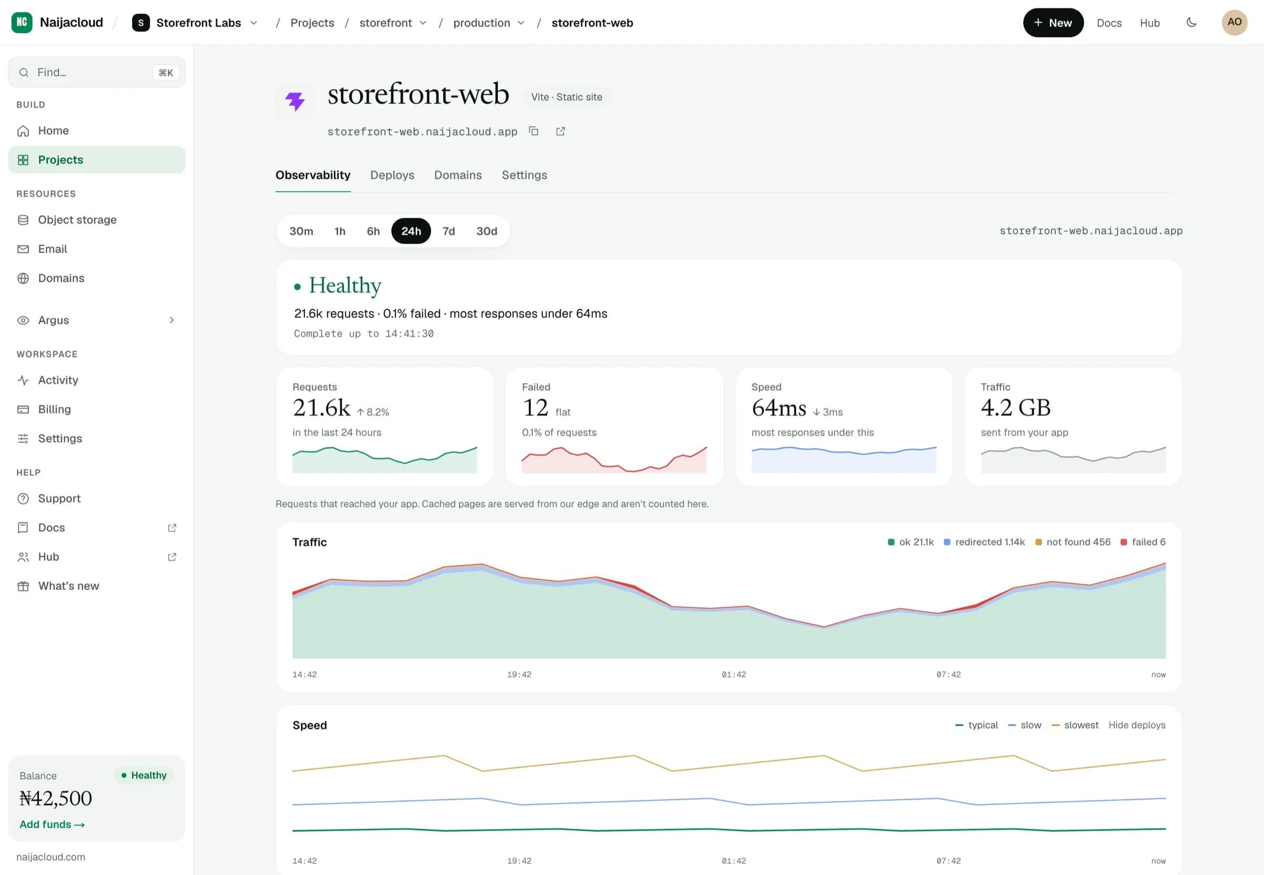
Task: Click the Argus eye icon
Action: click(23, 320)
